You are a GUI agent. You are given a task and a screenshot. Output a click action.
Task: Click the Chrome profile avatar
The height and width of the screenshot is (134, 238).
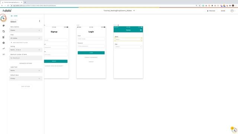pyautogui.click(x=233, y=6)
